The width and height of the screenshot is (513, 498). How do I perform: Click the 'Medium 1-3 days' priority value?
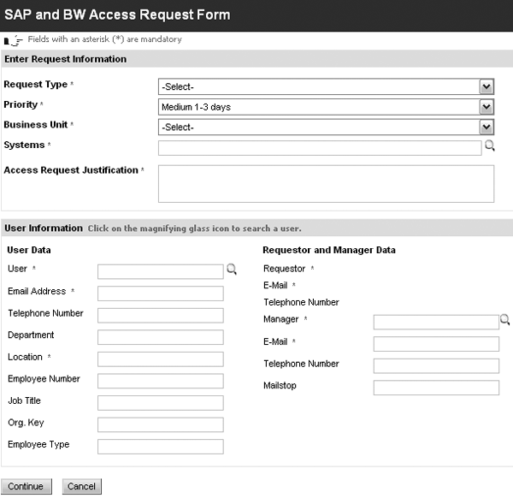tap(197, 107)
